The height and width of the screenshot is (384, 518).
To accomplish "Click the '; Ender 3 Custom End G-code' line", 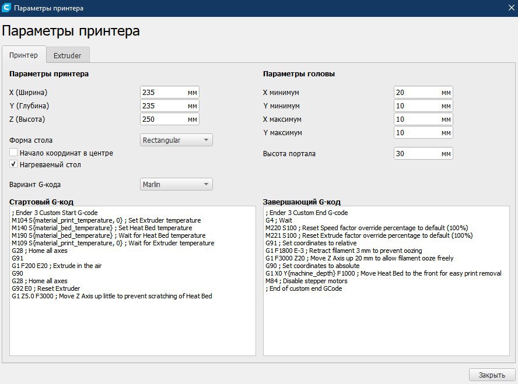I will pyautogui.click(x=307, y=213).
